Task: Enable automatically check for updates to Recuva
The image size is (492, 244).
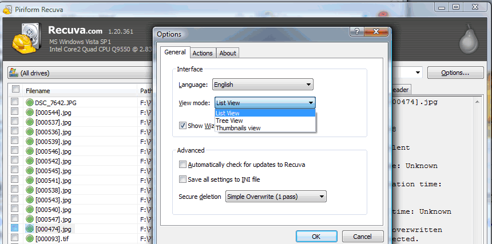Action: (182, 165)
